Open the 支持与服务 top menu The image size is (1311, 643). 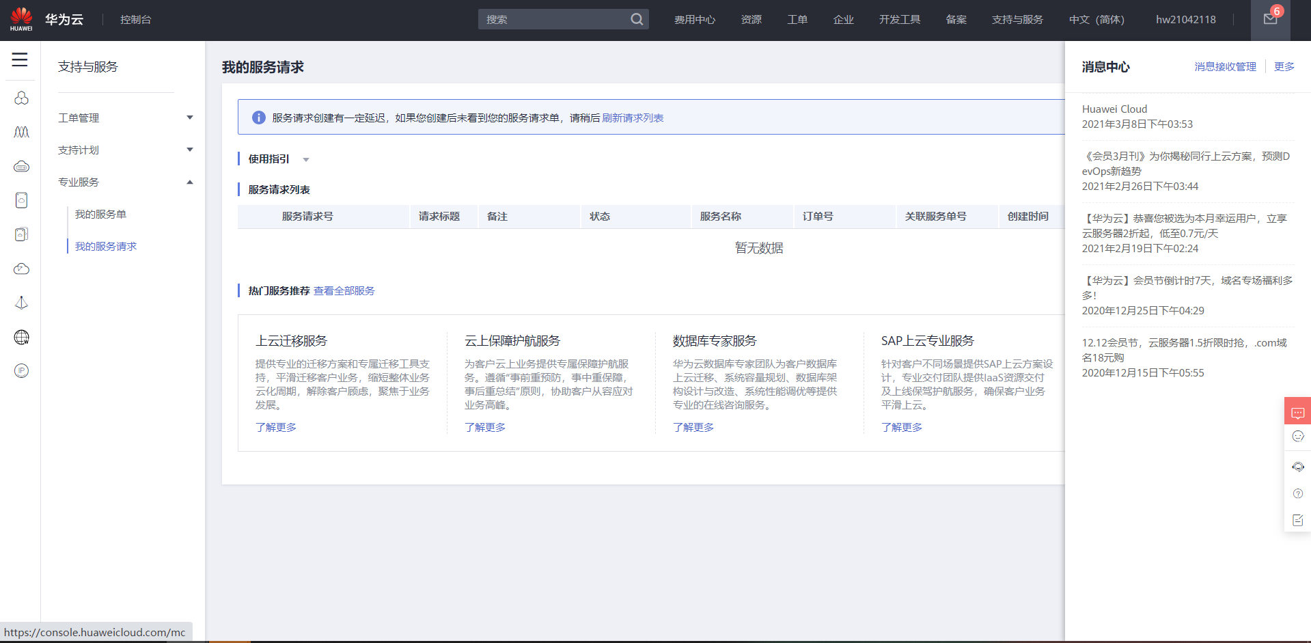point(1018,19)
